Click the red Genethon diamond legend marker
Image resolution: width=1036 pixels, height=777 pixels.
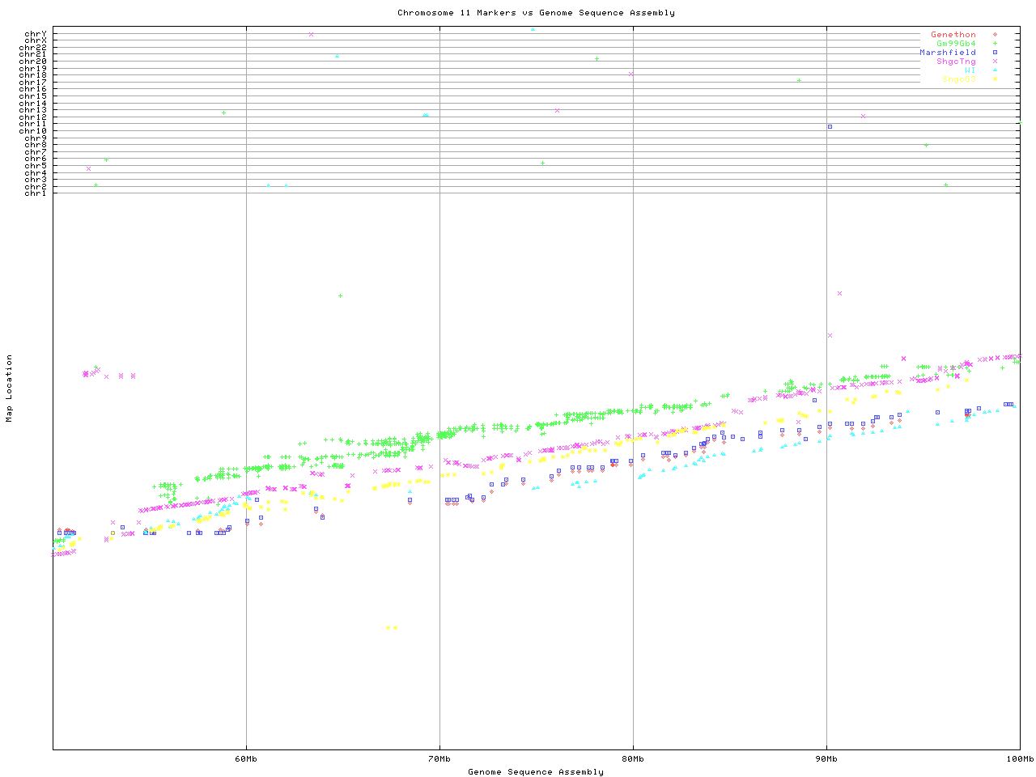995,35
